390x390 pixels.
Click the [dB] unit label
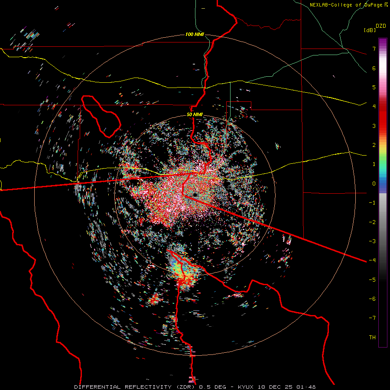(370, 30)
